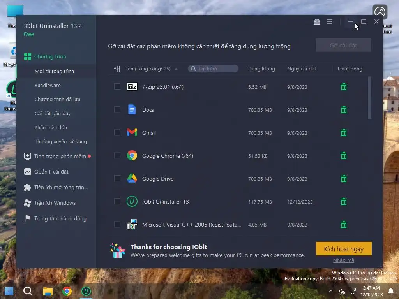Screen dimensions: 399x299
Task: Click the IObit Uninstaller icon in the program list
Action: (x=132, y=201)
